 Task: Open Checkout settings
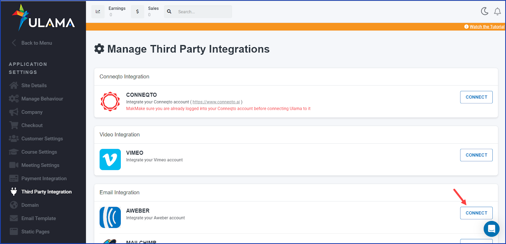click(x=32, y=125)
